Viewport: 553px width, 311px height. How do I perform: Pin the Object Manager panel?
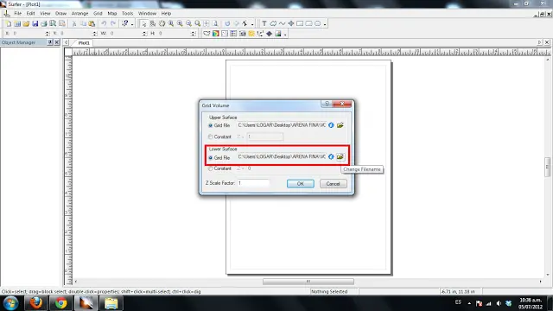coord(50,42)
